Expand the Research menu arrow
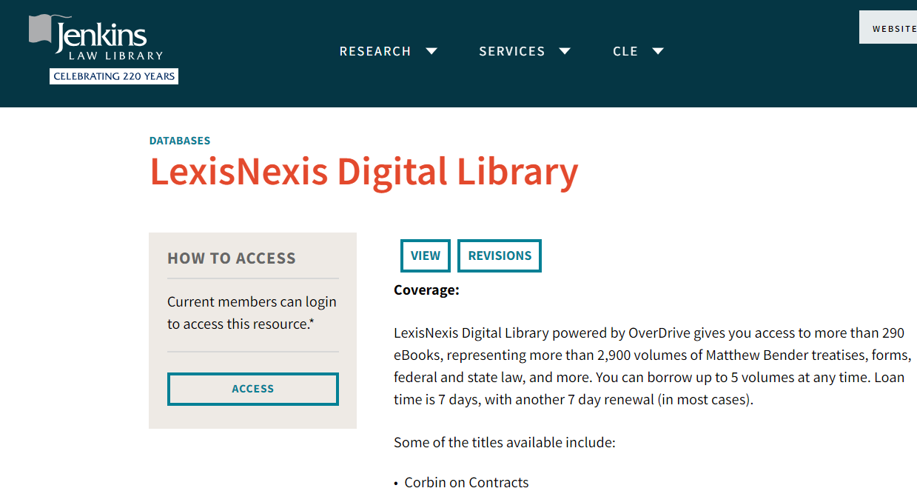Image resolution: width=917 pixels, height=488 pixels. click(x=431, y=51)
